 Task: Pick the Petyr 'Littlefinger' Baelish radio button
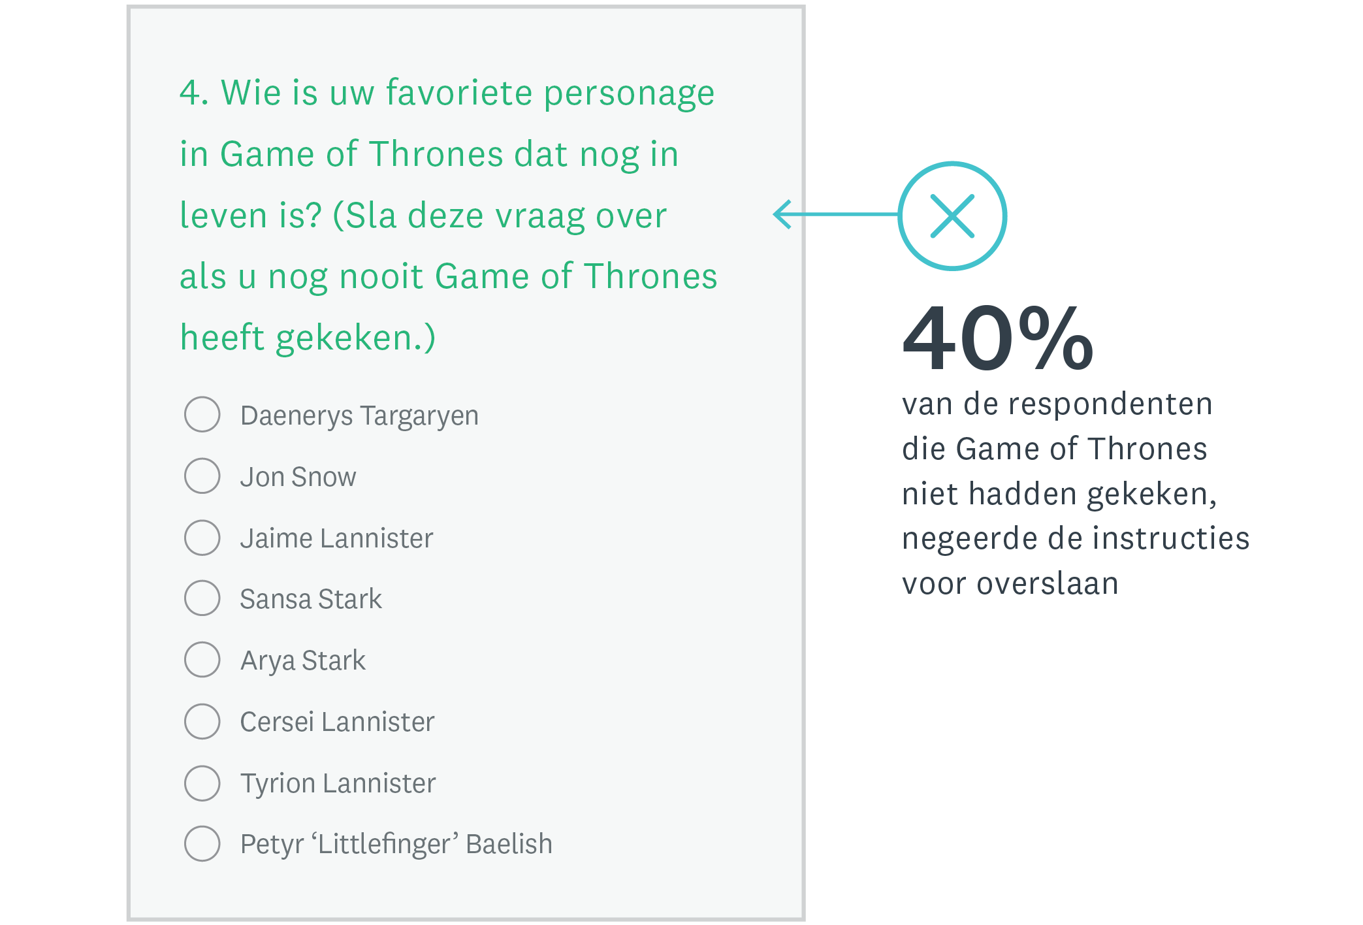click(x=202, y=843)
